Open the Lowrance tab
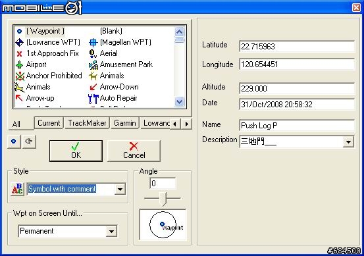The width and height of the screenshot is (364, 256). pyautogui.click(x=155, y=123)
